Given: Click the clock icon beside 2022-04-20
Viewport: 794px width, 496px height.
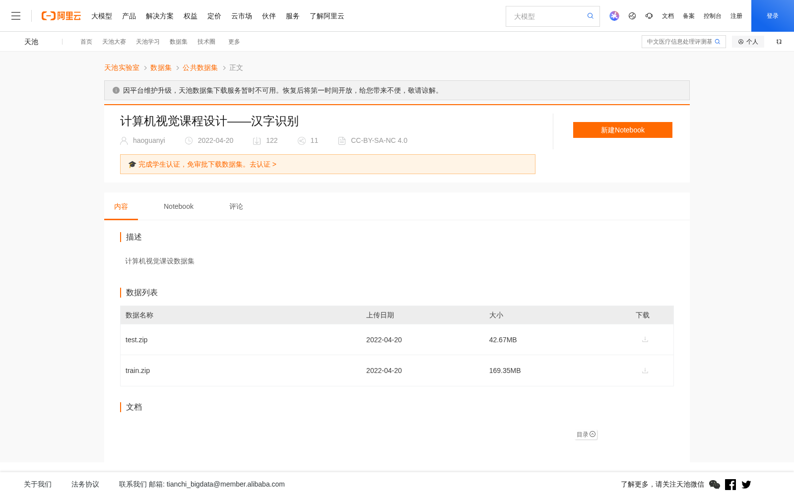Looking at the screenshot, I should (189, 141).
